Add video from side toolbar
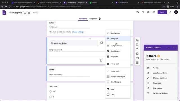The height and width of the screenshot is (101, 180). tap(137, 58)
